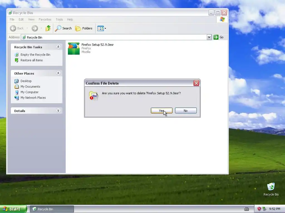The height and width of the screenshot is (213, 285).
Task: Close the Recycle Bin window
Action: [x=224, y=13]
